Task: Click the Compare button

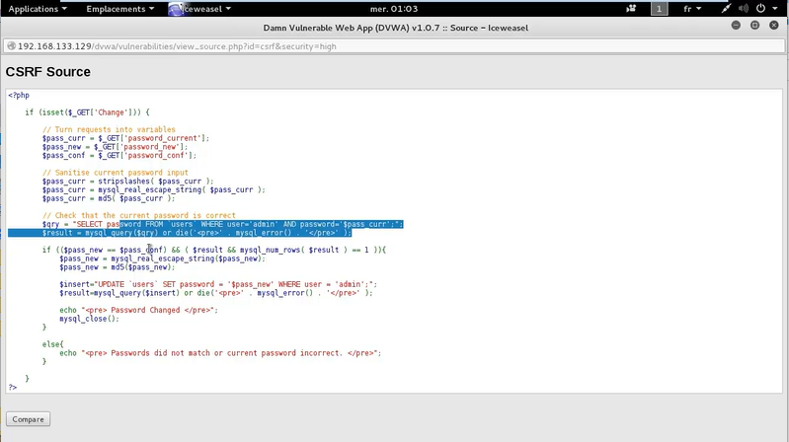Action: (28, 419)
